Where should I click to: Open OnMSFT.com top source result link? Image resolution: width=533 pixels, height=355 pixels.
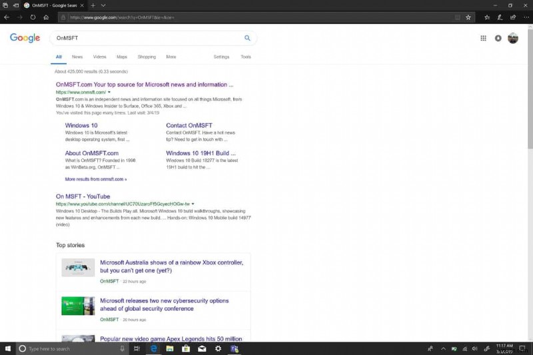click(145, 85)
